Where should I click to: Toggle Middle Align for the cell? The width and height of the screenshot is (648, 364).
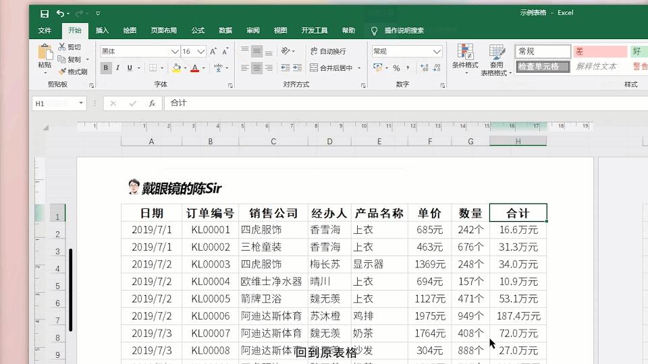coord(256,51)
